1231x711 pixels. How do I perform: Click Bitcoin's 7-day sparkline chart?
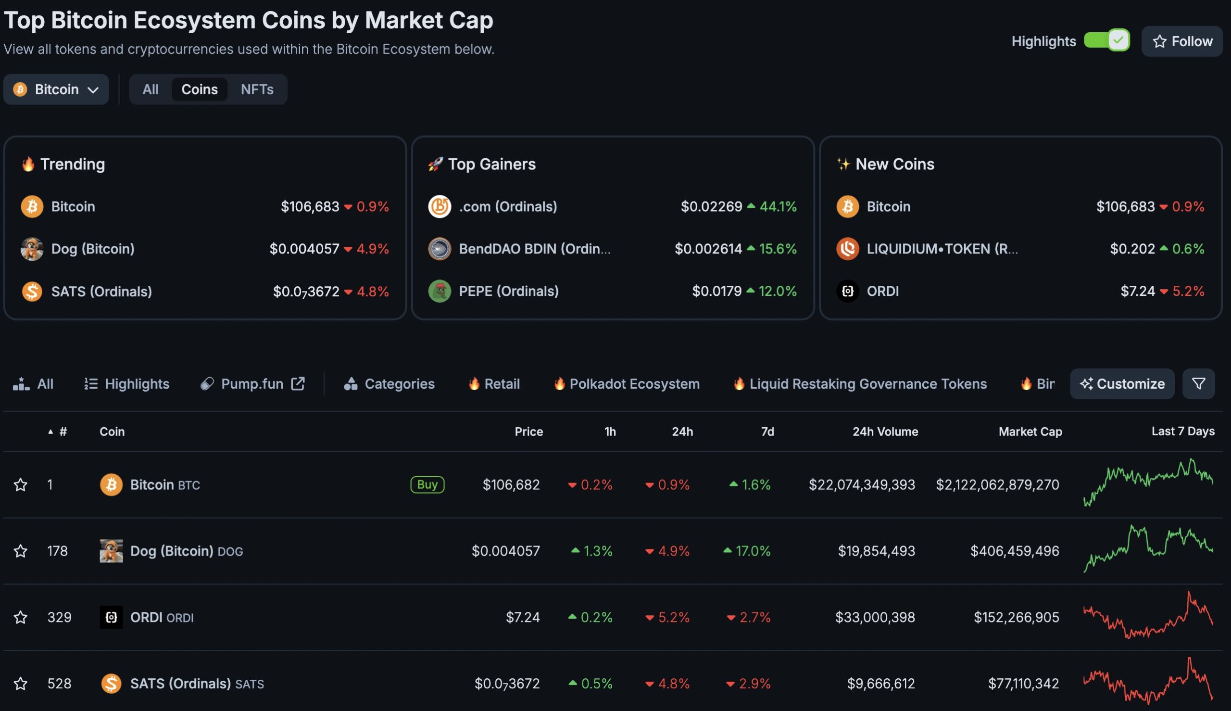(x=1147, y=484)
